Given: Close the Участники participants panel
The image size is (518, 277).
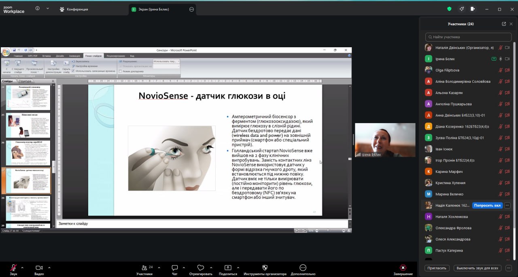Looking at the screenshot, I should coord(511,24).
